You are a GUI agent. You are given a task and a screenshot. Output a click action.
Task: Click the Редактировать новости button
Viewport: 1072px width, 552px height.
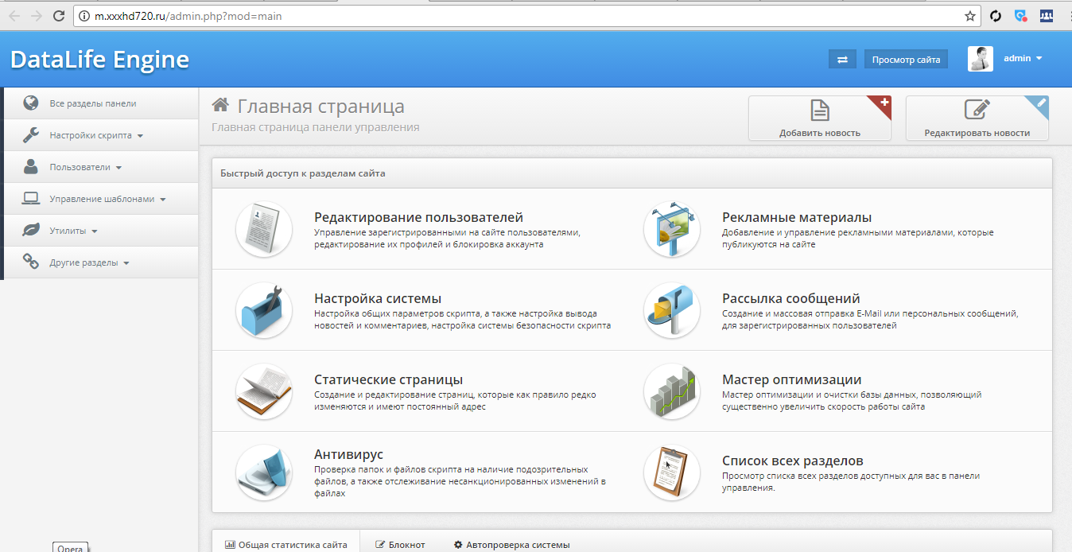977,119
